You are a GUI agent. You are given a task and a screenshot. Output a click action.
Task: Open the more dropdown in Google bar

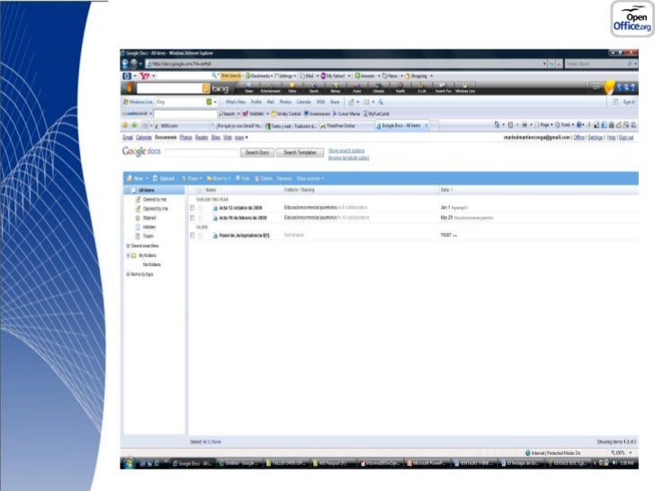241,138
